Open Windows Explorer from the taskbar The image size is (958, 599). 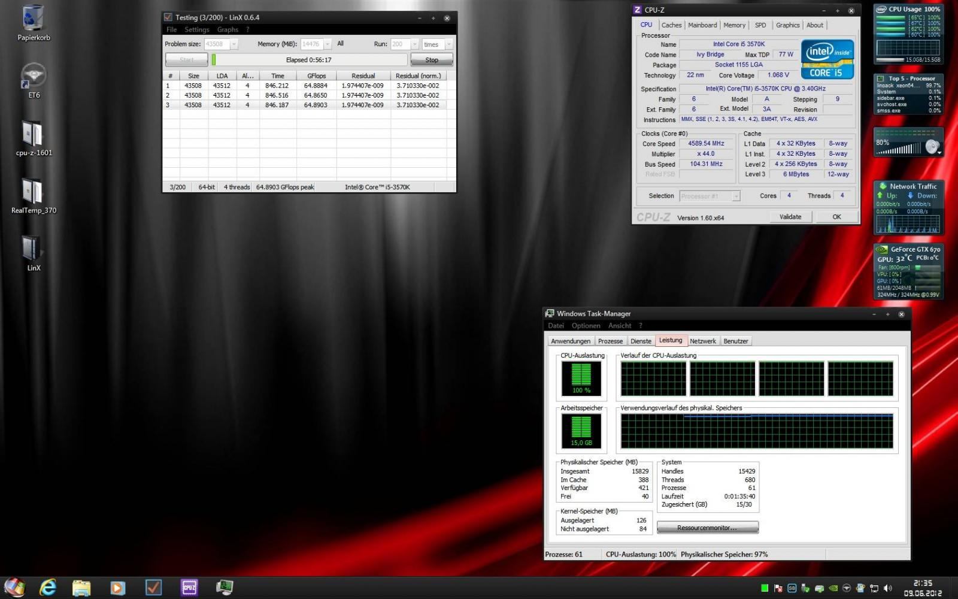click(x=81, y=588)
